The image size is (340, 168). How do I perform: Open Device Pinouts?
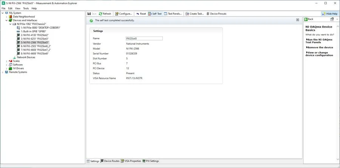pos(216,14)
